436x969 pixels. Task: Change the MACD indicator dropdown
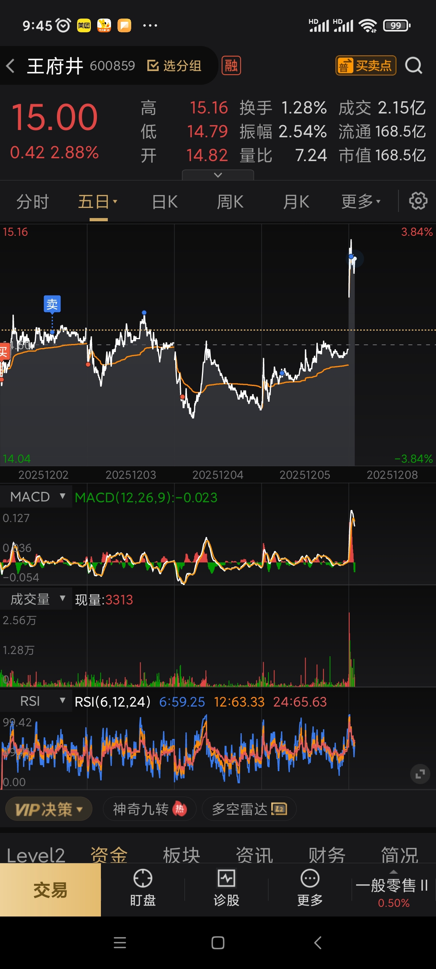click(37, 497)
